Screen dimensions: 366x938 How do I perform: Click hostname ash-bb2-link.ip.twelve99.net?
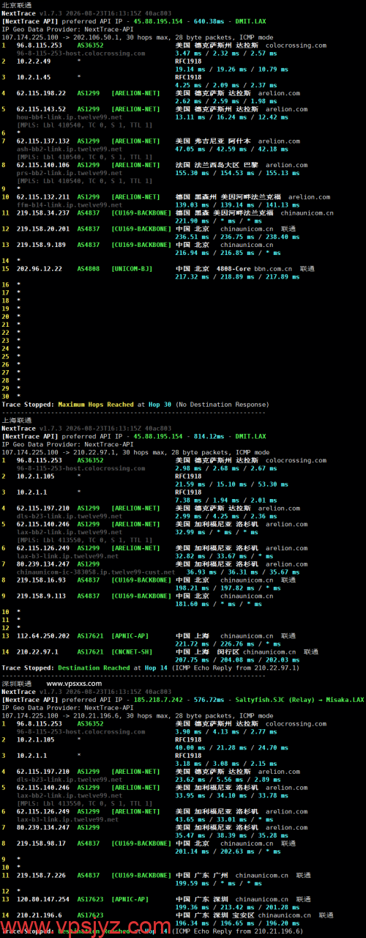[70, 149]
